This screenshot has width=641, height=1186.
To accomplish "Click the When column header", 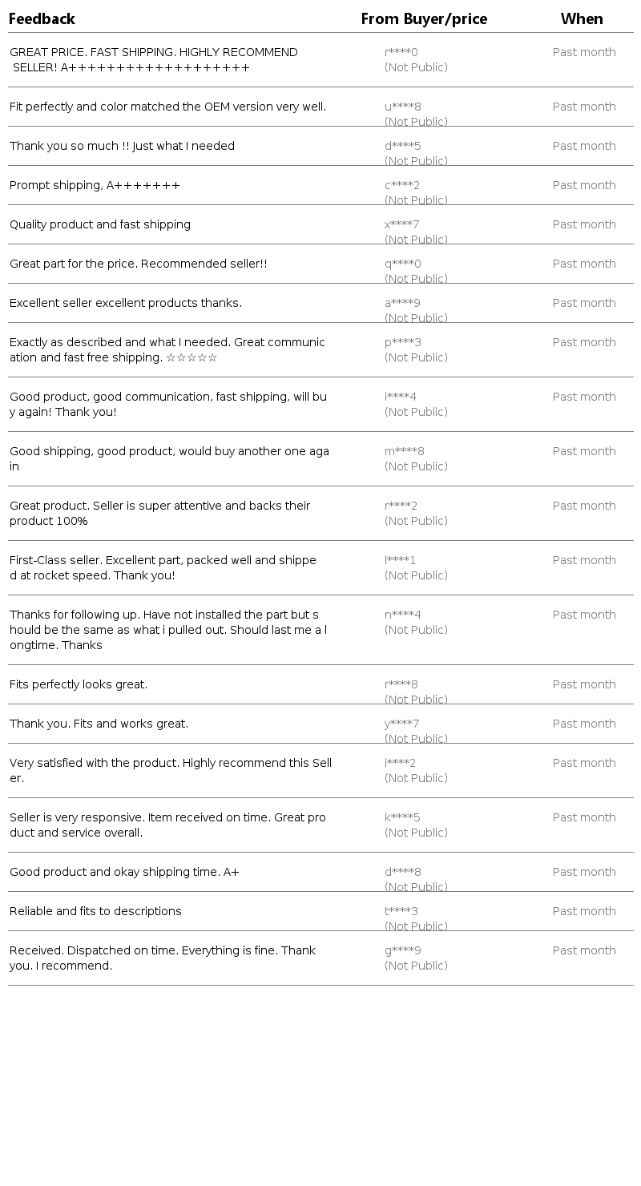I will 582,18.
